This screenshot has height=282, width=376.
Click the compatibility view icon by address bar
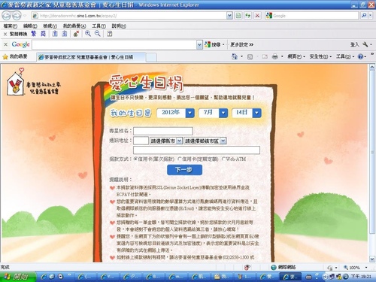tap(238, 16)
